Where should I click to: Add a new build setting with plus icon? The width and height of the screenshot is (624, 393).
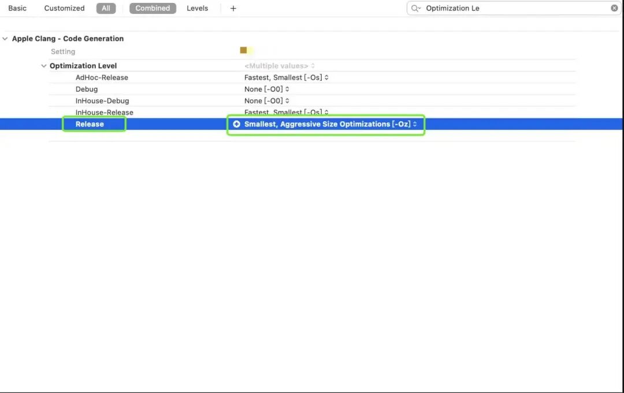[233, 8]
